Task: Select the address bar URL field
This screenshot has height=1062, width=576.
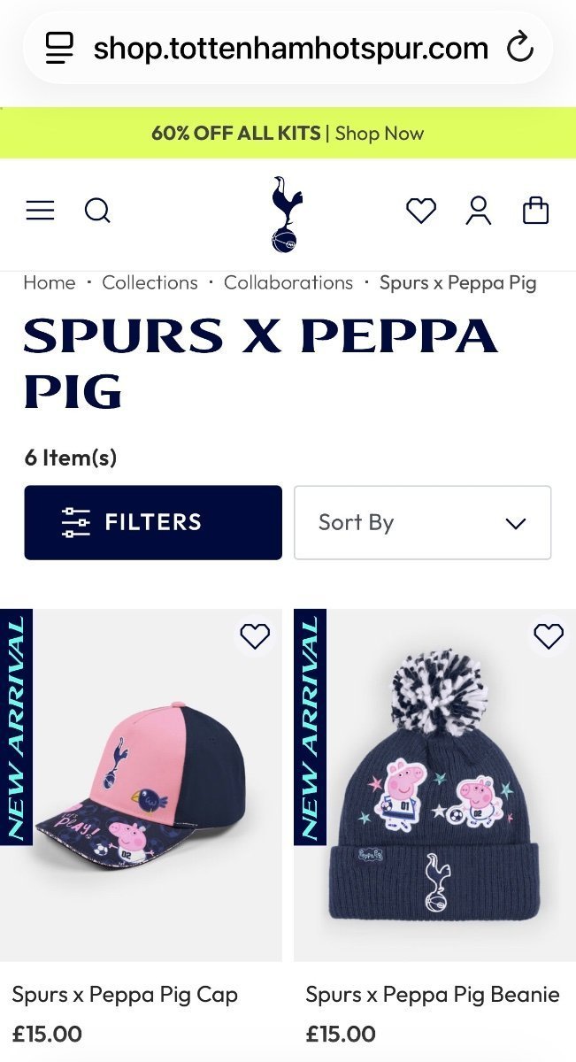Action: 290,48
